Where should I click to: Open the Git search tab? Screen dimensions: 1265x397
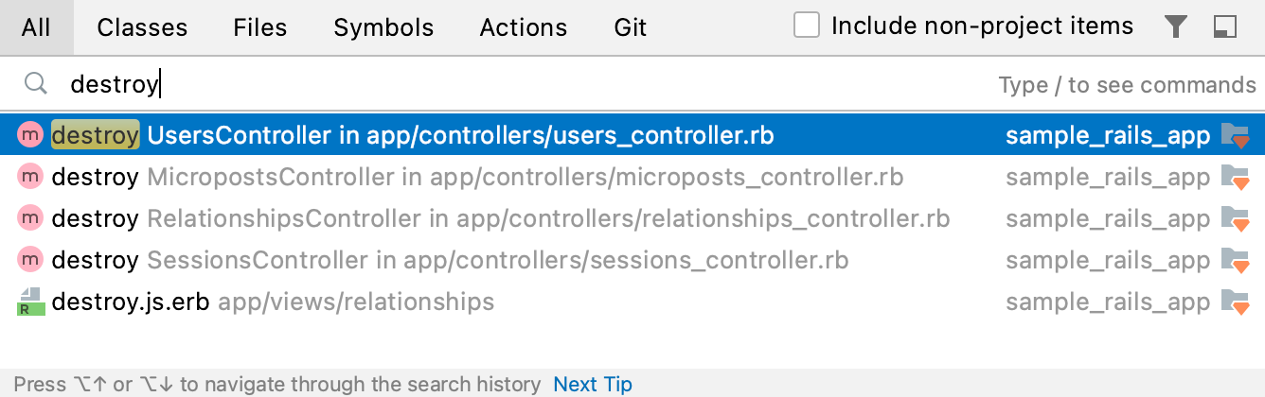630,27
